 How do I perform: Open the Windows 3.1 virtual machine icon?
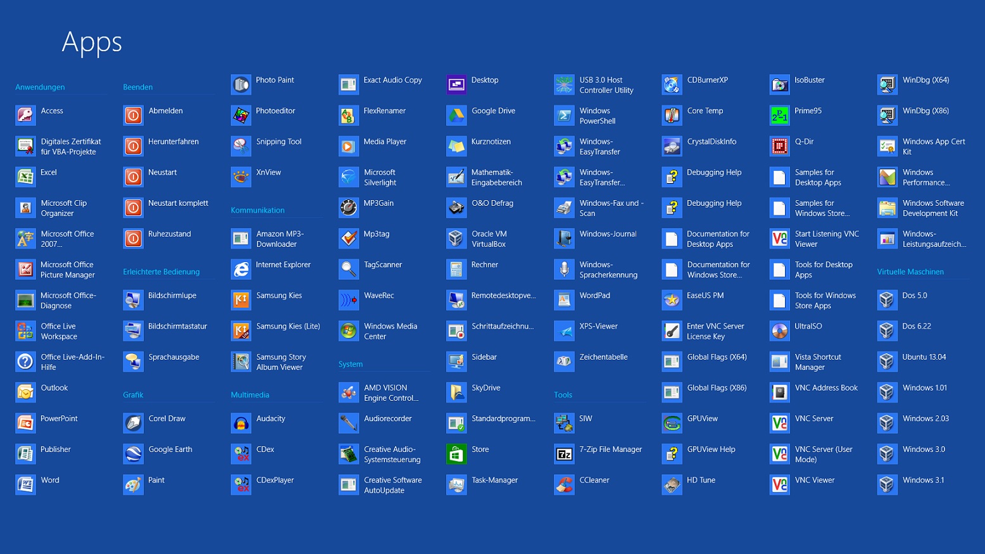pyautogui.click(x=888, y=485)
